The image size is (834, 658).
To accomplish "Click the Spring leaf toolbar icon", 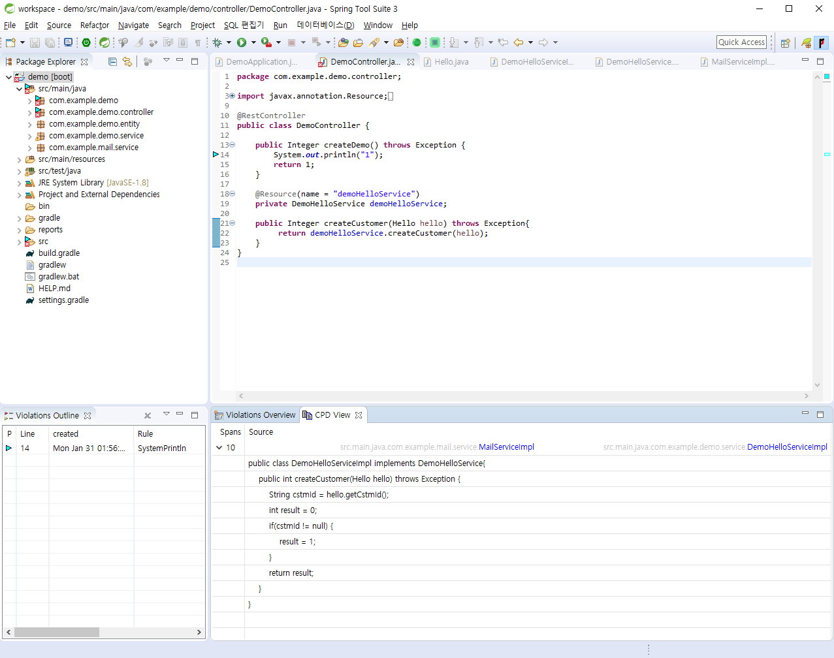I will coord(104,42).
